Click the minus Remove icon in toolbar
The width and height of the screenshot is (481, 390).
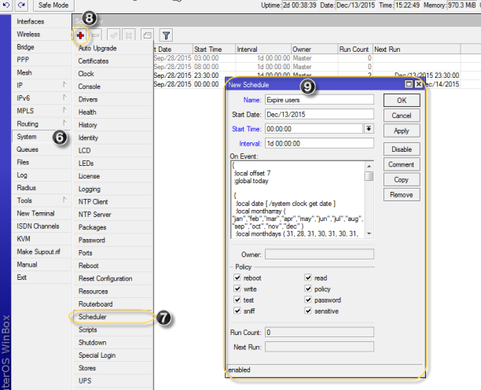pos(96,35)
